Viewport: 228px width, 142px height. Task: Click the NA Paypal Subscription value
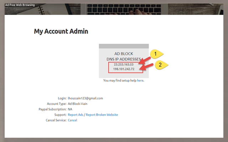pos(70,109)
